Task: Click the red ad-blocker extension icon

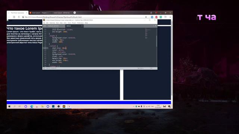Action: pyautogui.click(x=156, y=17)
